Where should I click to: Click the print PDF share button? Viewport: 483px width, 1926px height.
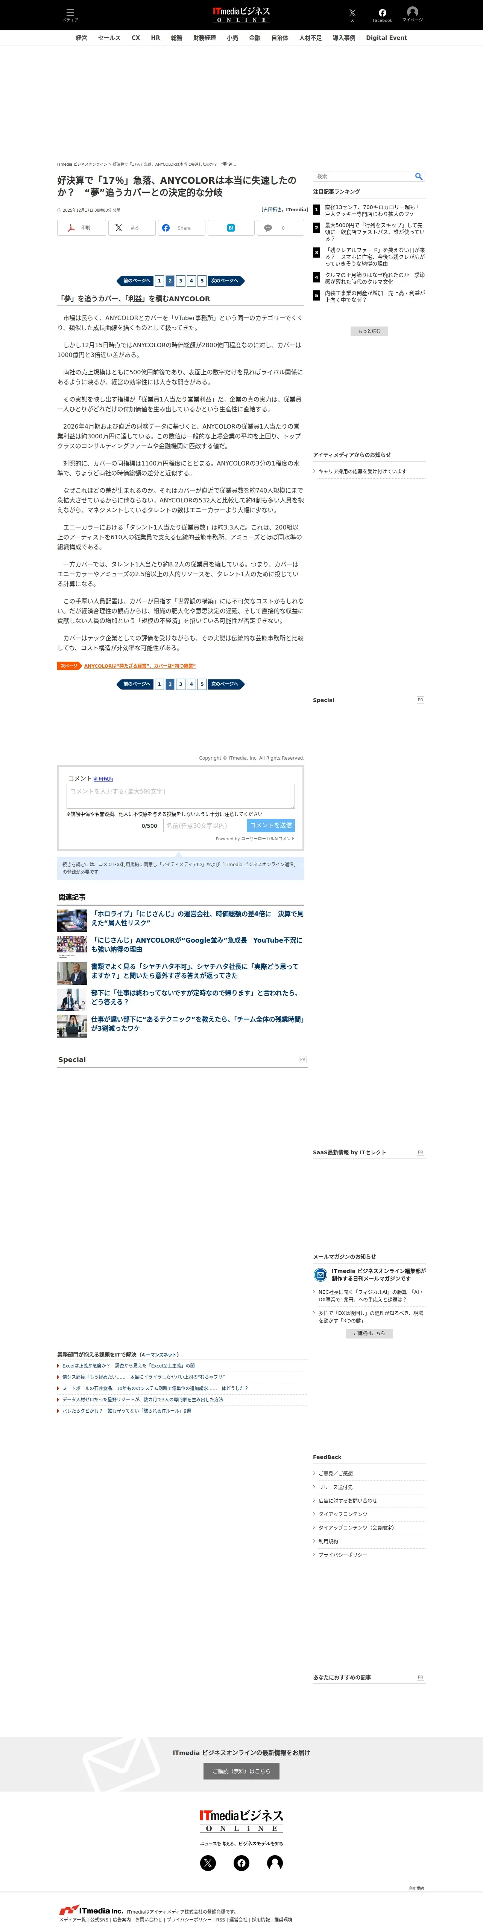(x=81, y=228)
